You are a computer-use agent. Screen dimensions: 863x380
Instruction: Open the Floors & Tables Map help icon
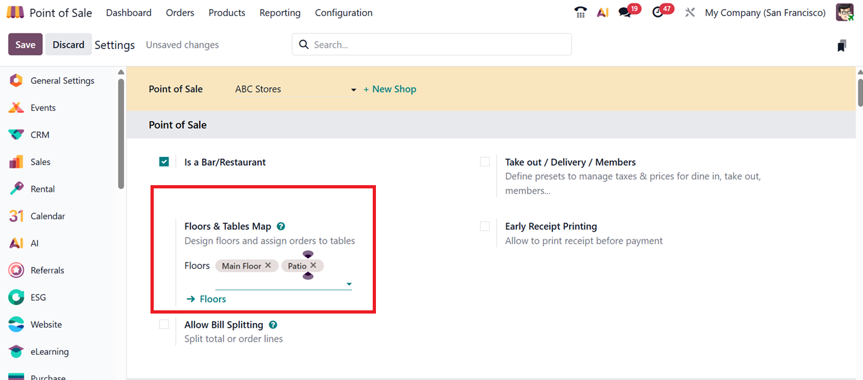click(x=281, y=226)
